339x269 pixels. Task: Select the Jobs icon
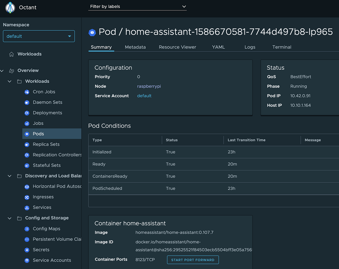(x=27, y=123)
